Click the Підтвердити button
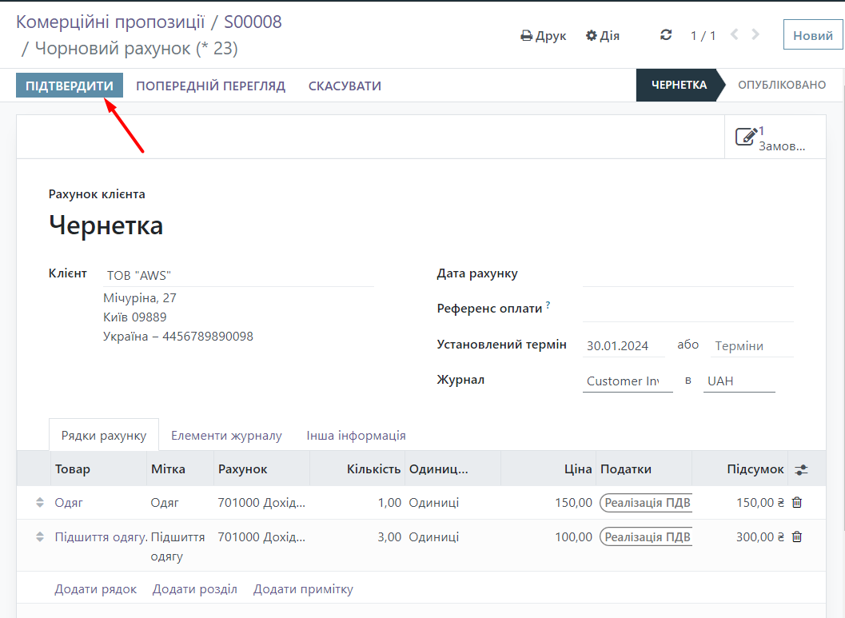 pos(70,86)
